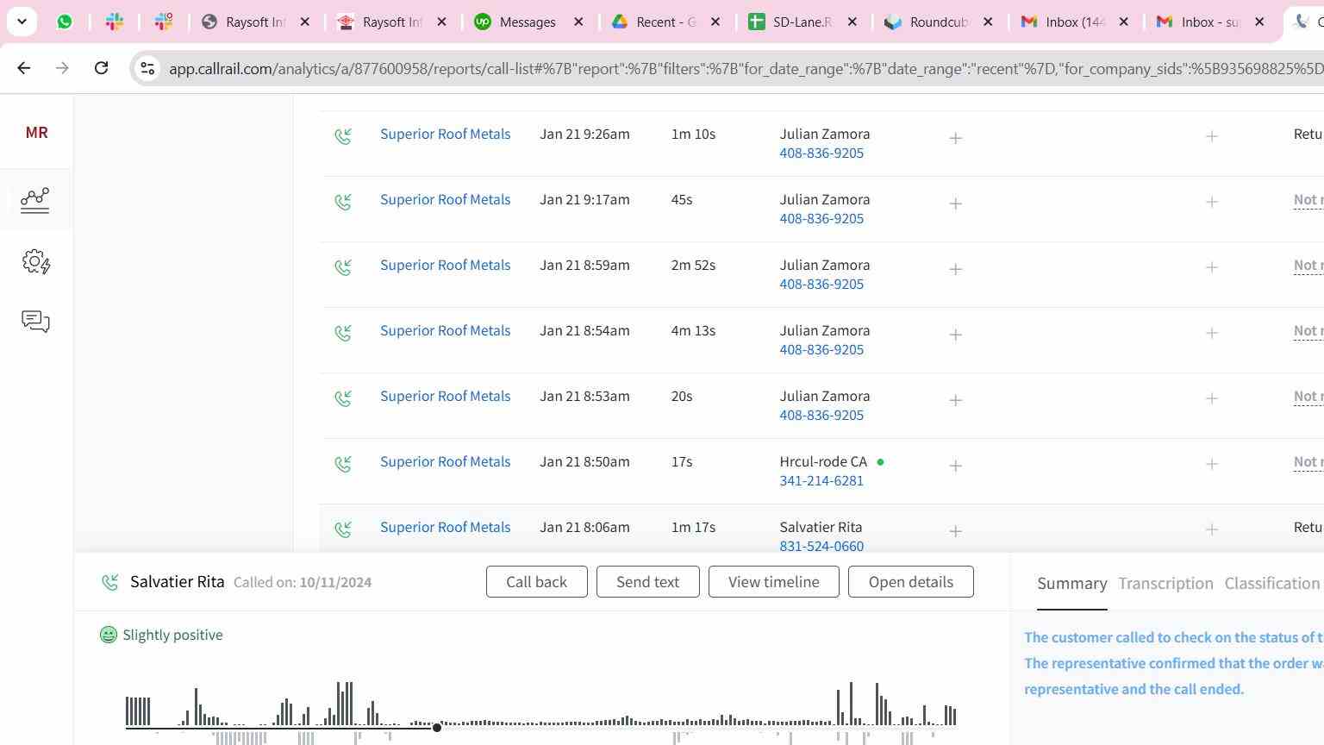Close the Messages browser tab
The image size is (1324, 745).
click(x=578, y=22)
